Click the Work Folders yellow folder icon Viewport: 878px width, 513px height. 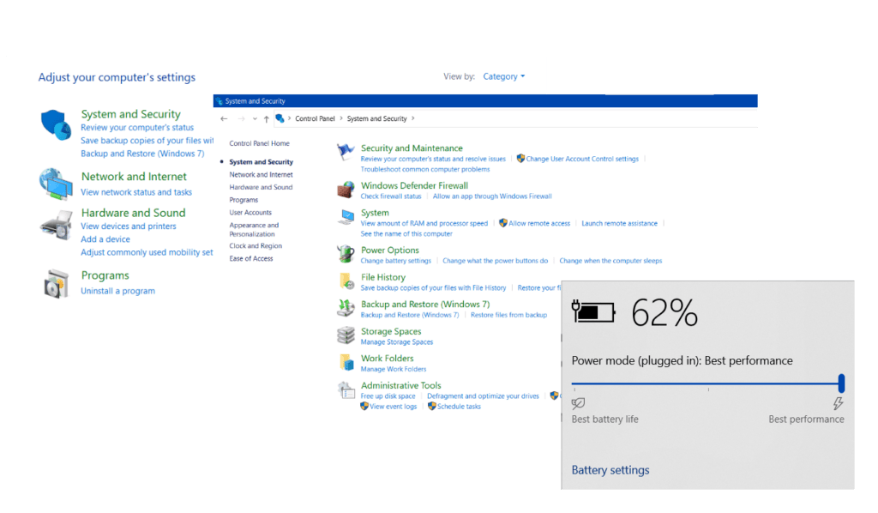click(x=343, y=362)
